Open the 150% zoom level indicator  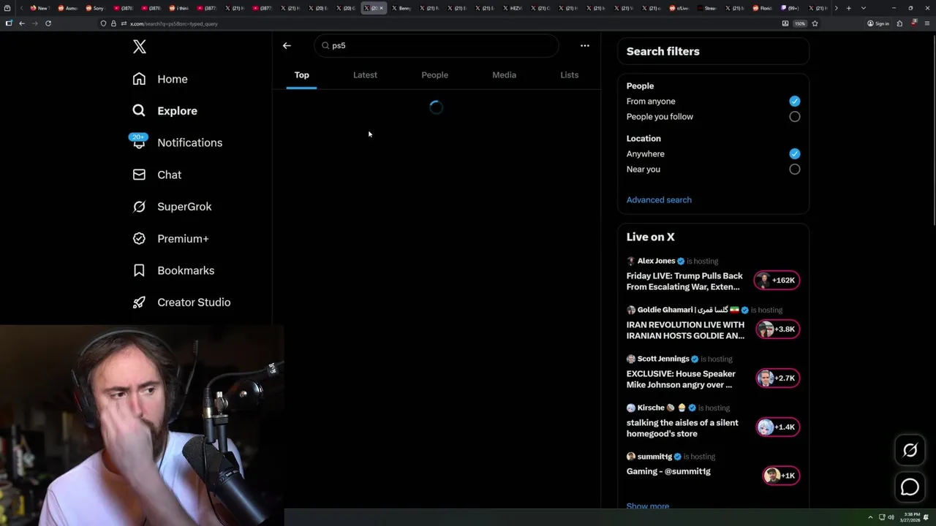[x=800, y=23]
